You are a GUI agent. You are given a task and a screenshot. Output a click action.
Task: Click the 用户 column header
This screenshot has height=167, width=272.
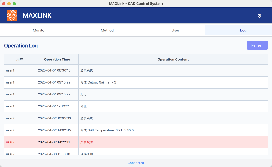(x=20, y=59)
